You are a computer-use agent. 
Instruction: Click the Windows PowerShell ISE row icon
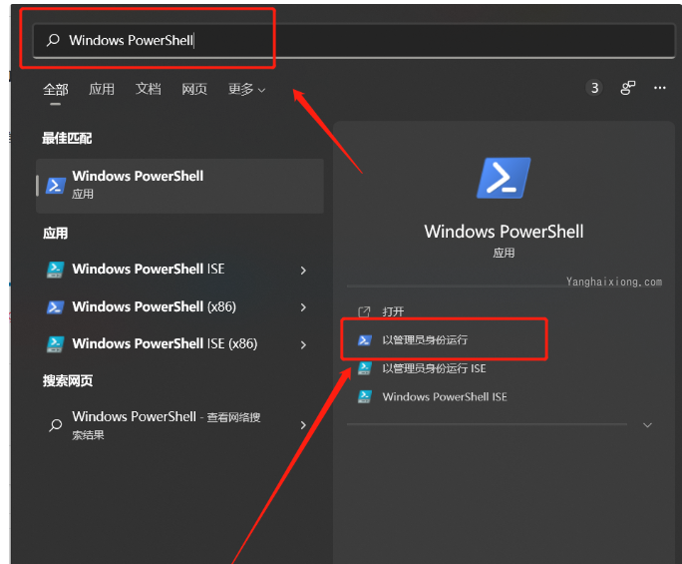tap(56, 270)
